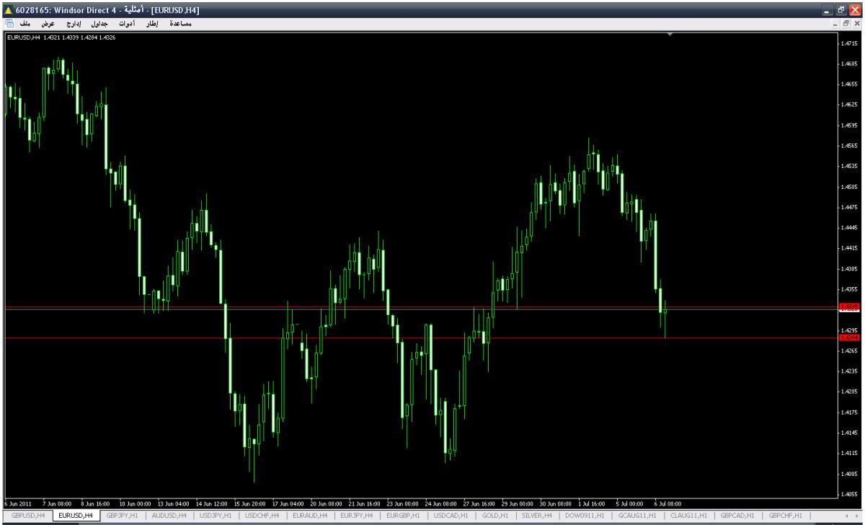The height and width of the screenshot is (525, 865).
Task: Minimize the inner chart window
Action: 836,24
